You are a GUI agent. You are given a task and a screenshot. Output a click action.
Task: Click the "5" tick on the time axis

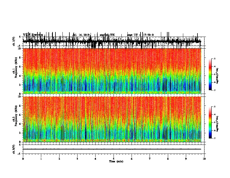114,159
